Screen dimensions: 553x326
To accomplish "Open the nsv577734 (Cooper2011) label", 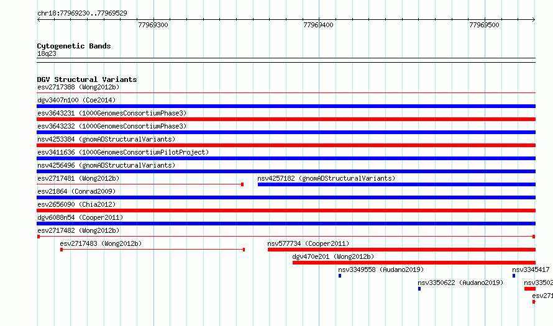I will 308,243.
